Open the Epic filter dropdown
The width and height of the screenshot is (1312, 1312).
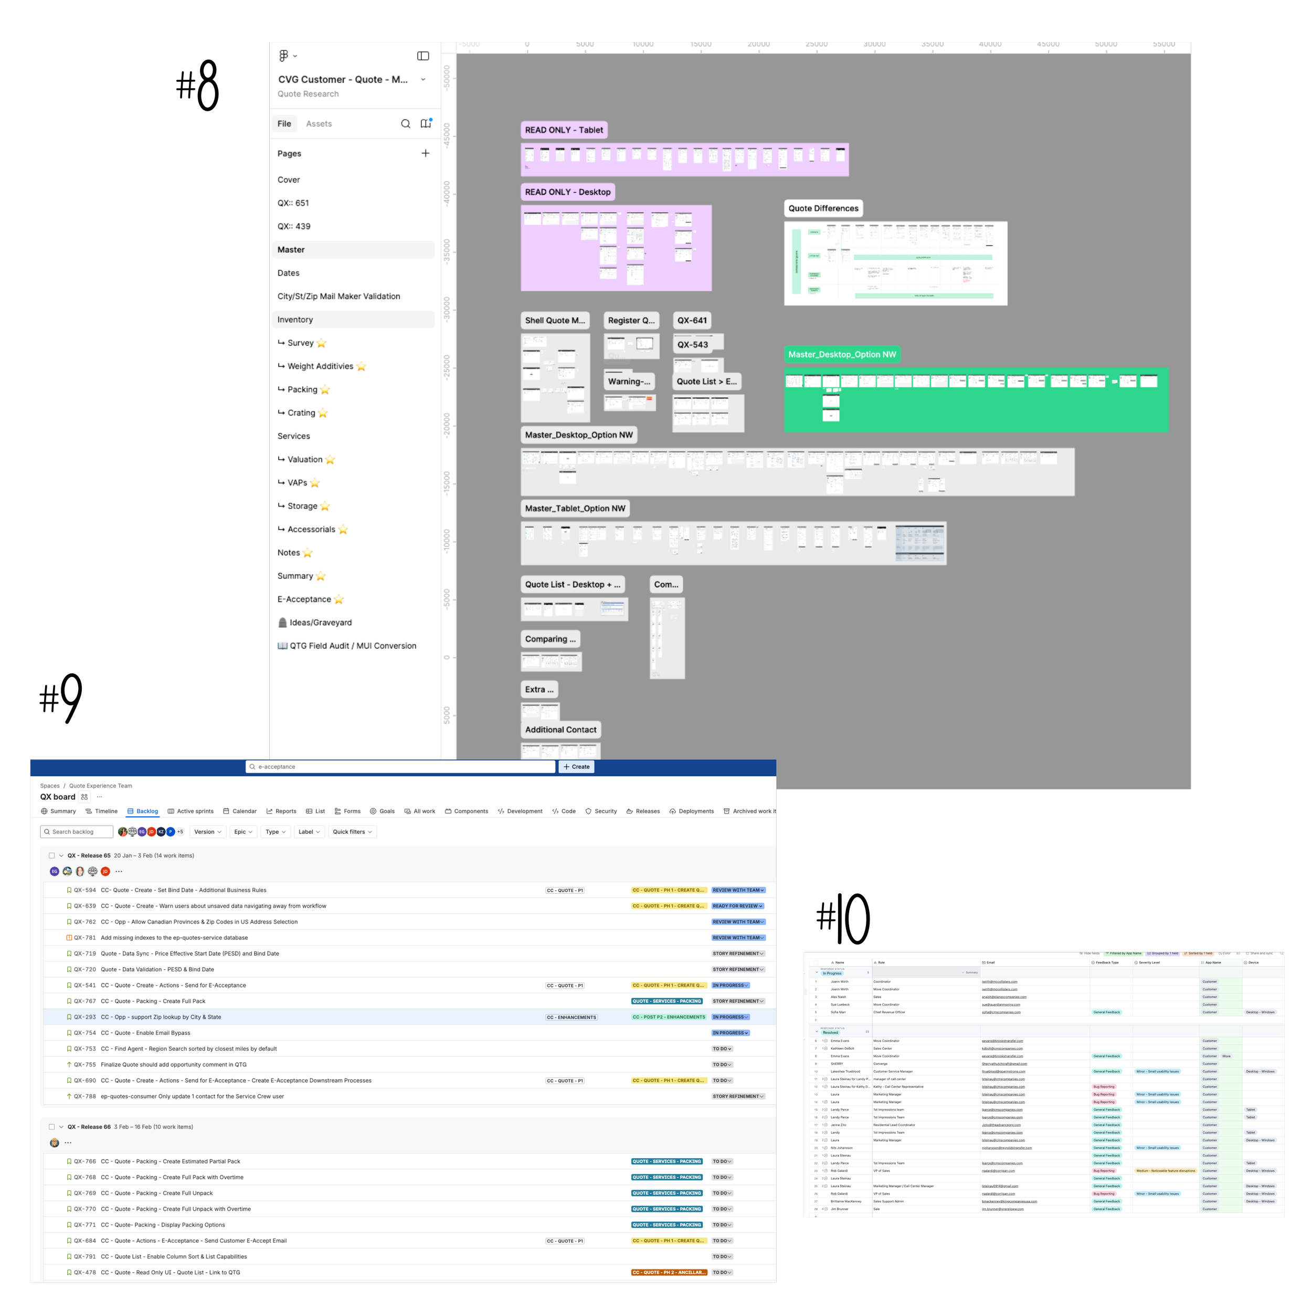(x=243, y=831)
